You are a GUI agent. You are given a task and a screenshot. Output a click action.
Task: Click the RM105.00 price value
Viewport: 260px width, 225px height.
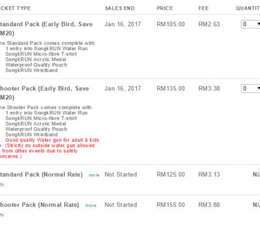(170, 24)
